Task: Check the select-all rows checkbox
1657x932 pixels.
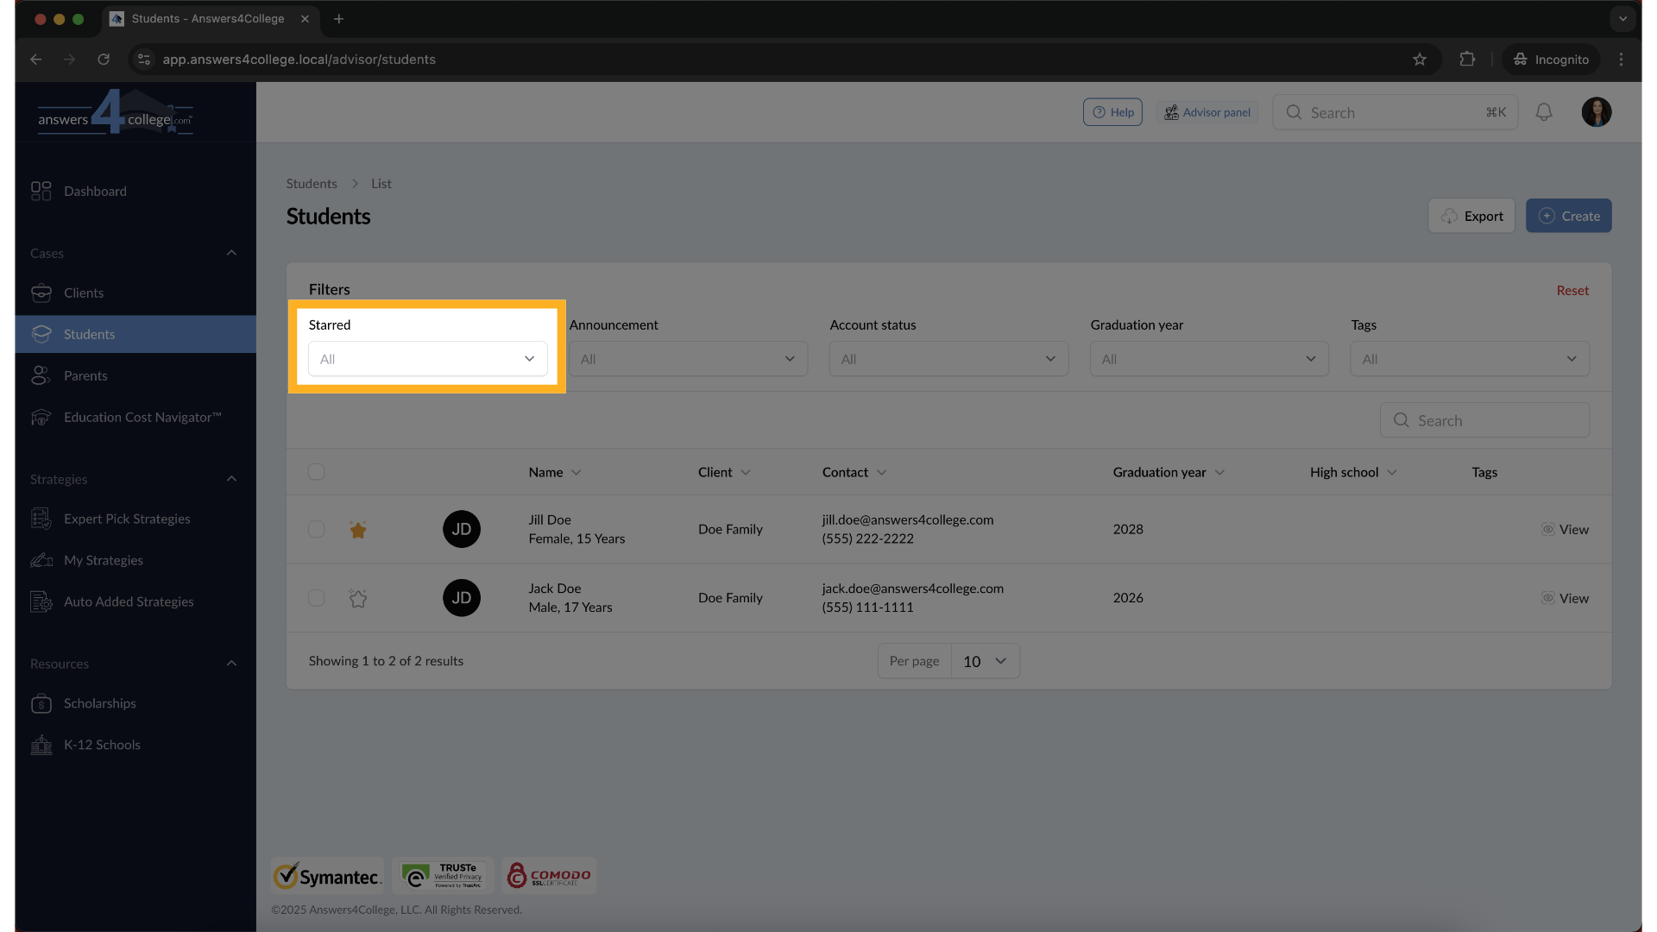Action: coord(317,472)
